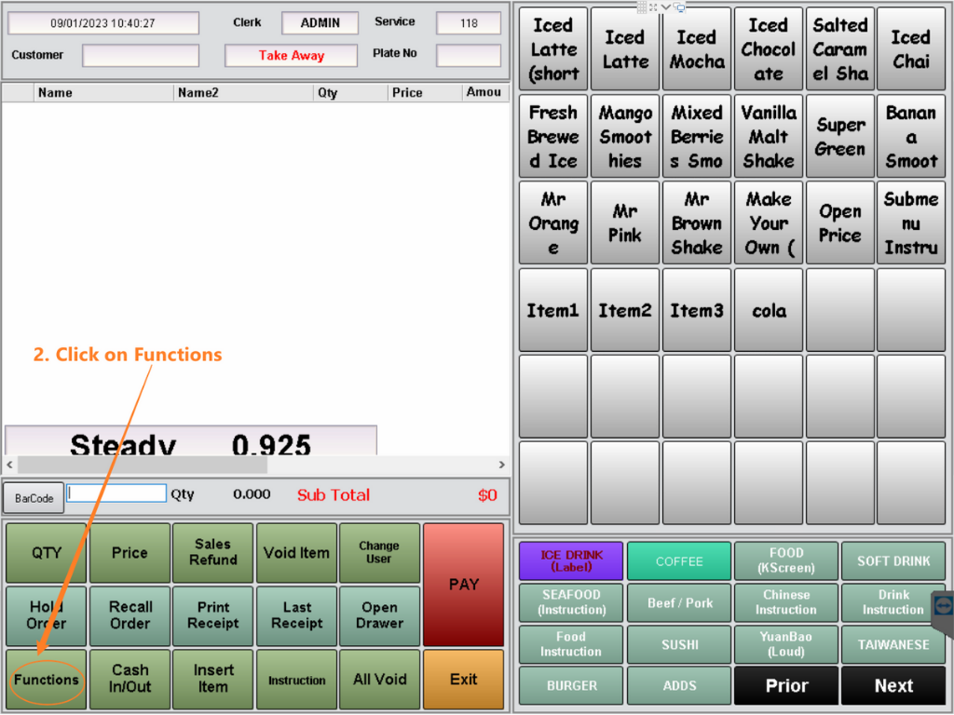Switch to the COFFEE category
Viewport: 954px width, 715px height.
tap(679, 561)
